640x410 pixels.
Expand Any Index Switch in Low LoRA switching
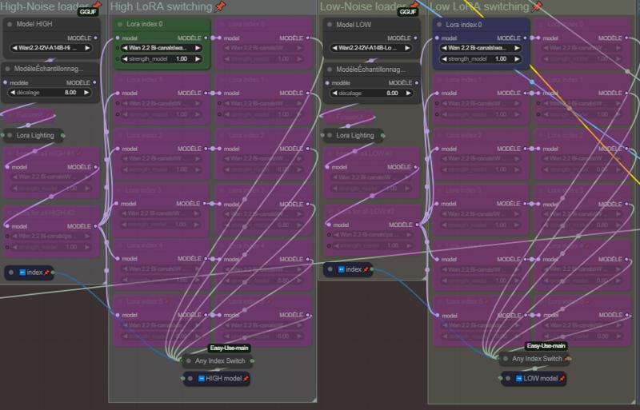(506, 359)
